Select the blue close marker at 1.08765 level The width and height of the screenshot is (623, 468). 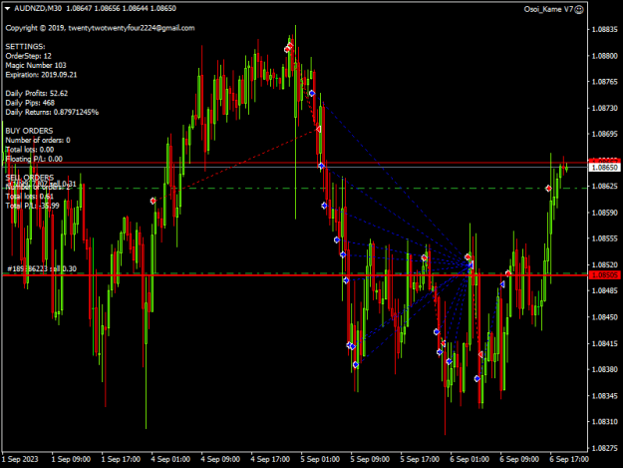coord(312,93)
